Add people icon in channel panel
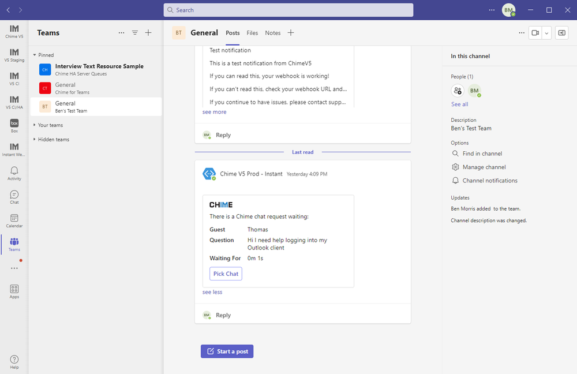This screenshot has height=374, width=577. (458, 91)
